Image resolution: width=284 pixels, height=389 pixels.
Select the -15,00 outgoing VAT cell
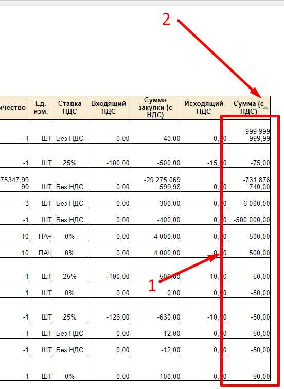[204, 155]
